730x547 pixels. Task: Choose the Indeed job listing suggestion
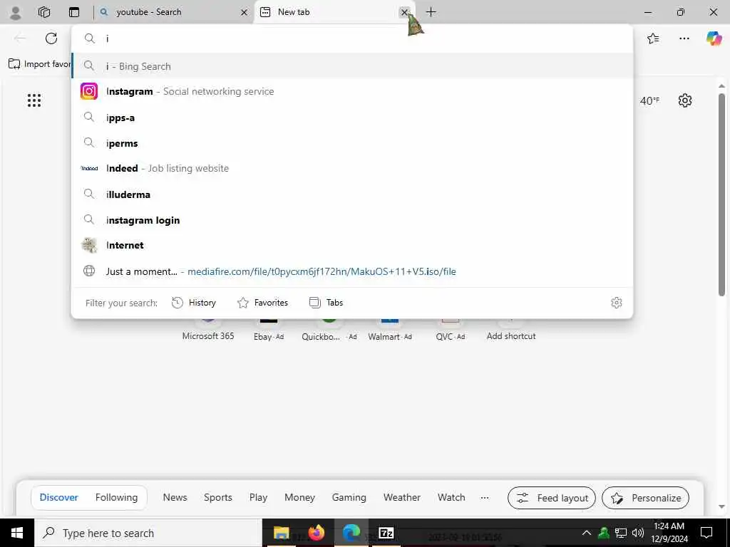(x=352, y=168)
